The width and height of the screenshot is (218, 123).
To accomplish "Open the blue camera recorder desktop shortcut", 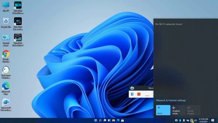I will pos(6,105).
